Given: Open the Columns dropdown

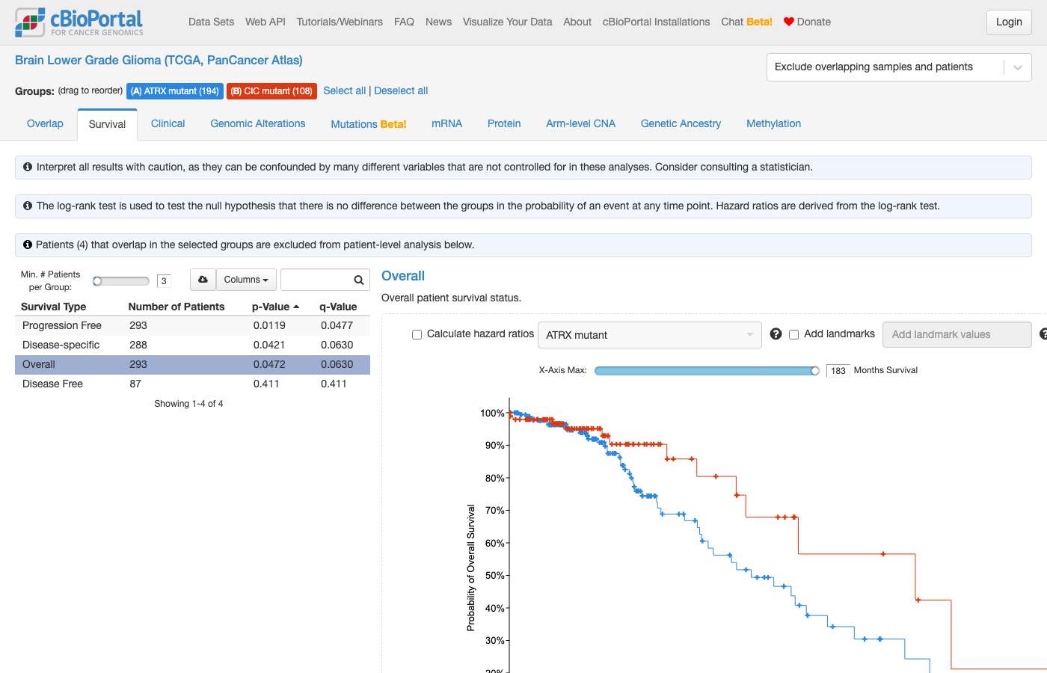Looking at the screenshot, I should [246, 280].
